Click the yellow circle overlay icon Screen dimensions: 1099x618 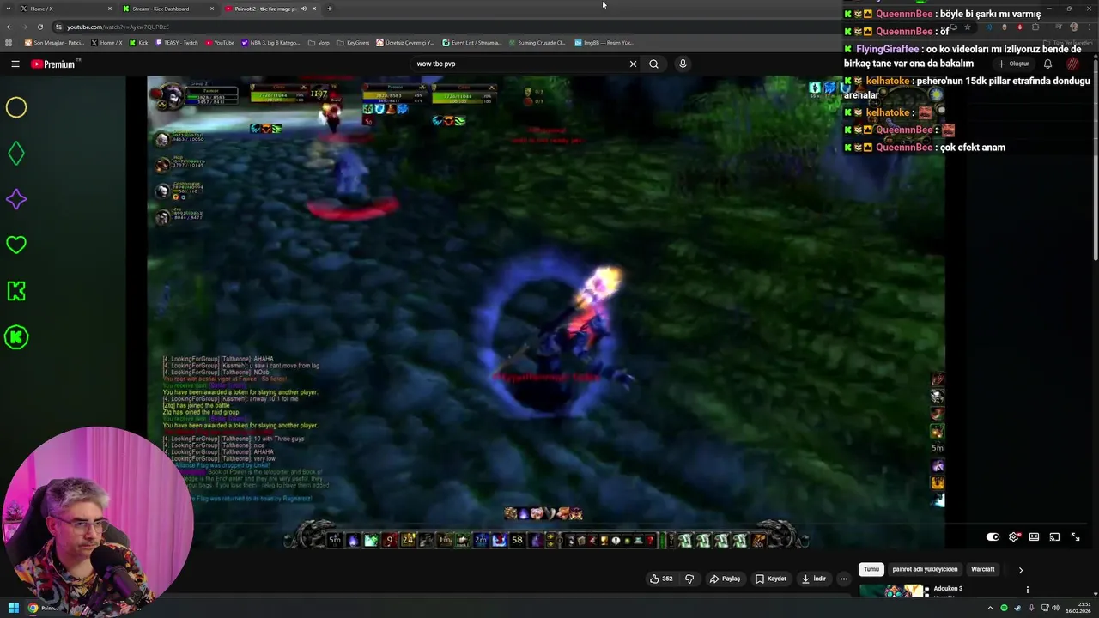pyautogui.click(x=16, y=107)
